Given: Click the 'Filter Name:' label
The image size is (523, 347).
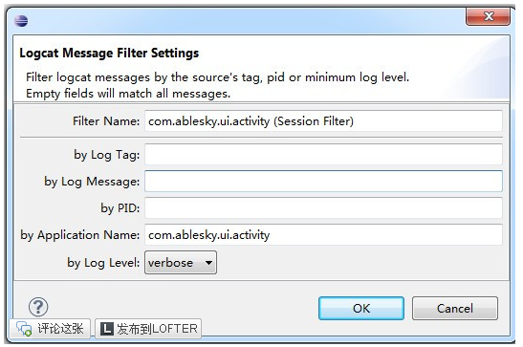Looking at the screenshot, I should pos(106,121).
